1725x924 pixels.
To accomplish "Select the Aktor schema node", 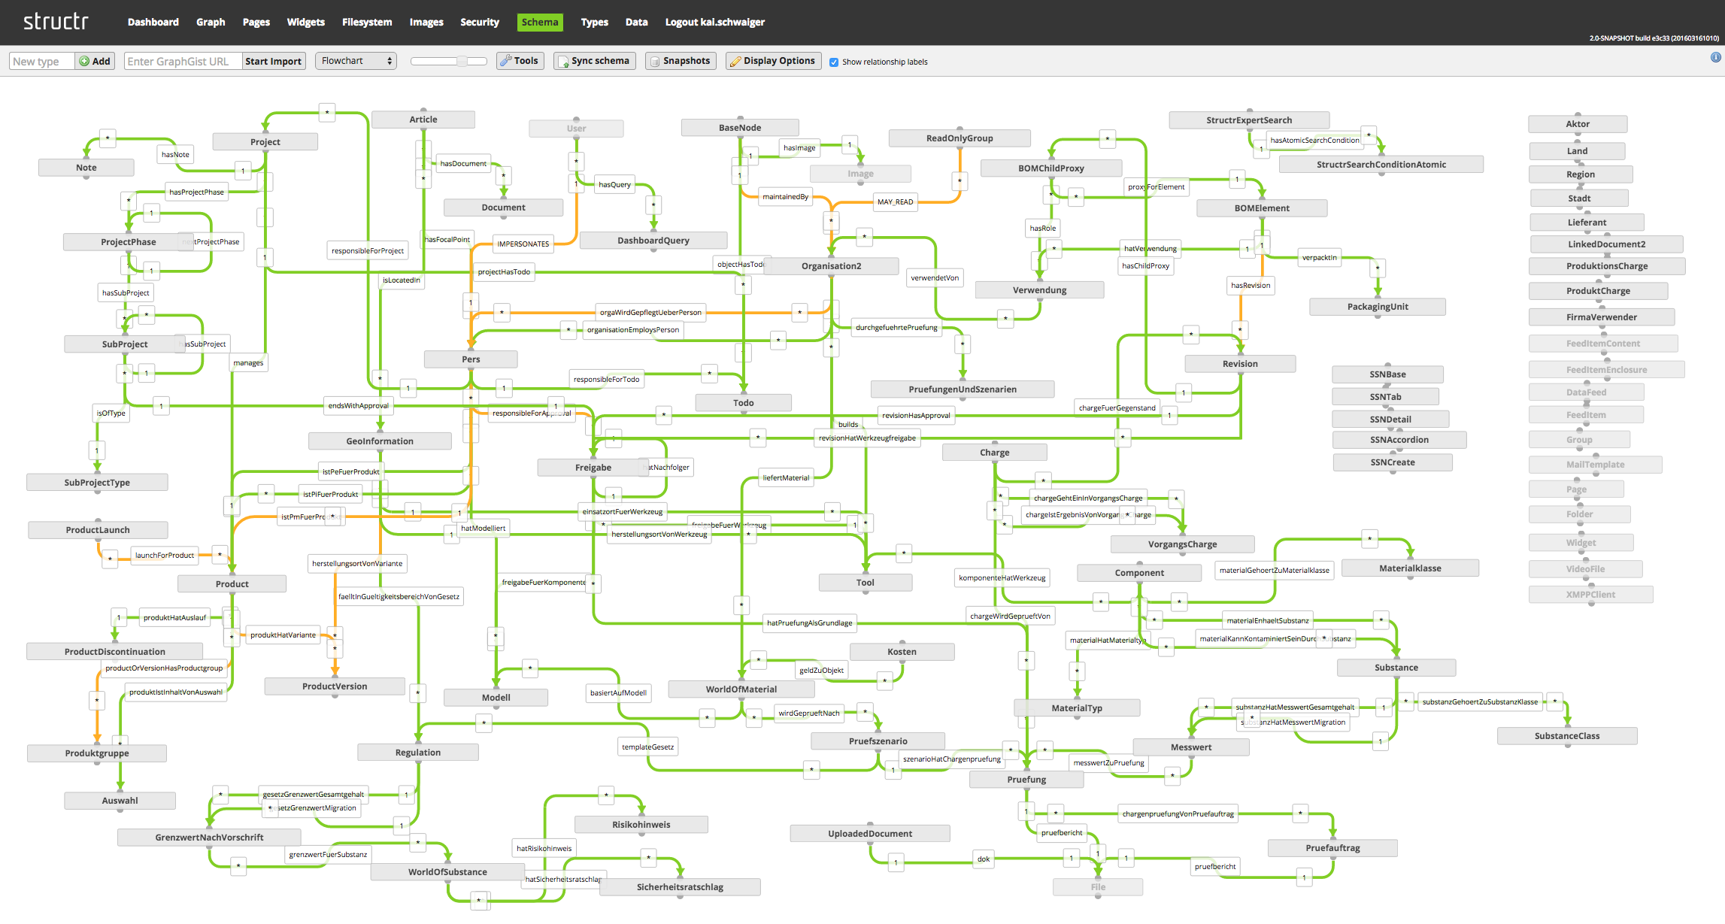I will 1578,123.
